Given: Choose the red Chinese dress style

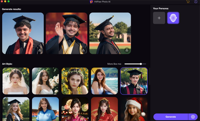Looking at the screenshot, I should tap(104, 109).
